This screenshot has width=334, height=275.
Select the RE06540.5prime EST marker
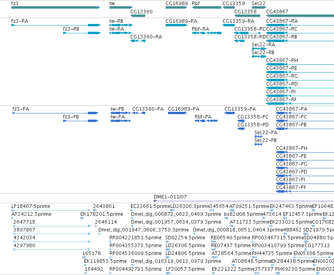(213, 242)
